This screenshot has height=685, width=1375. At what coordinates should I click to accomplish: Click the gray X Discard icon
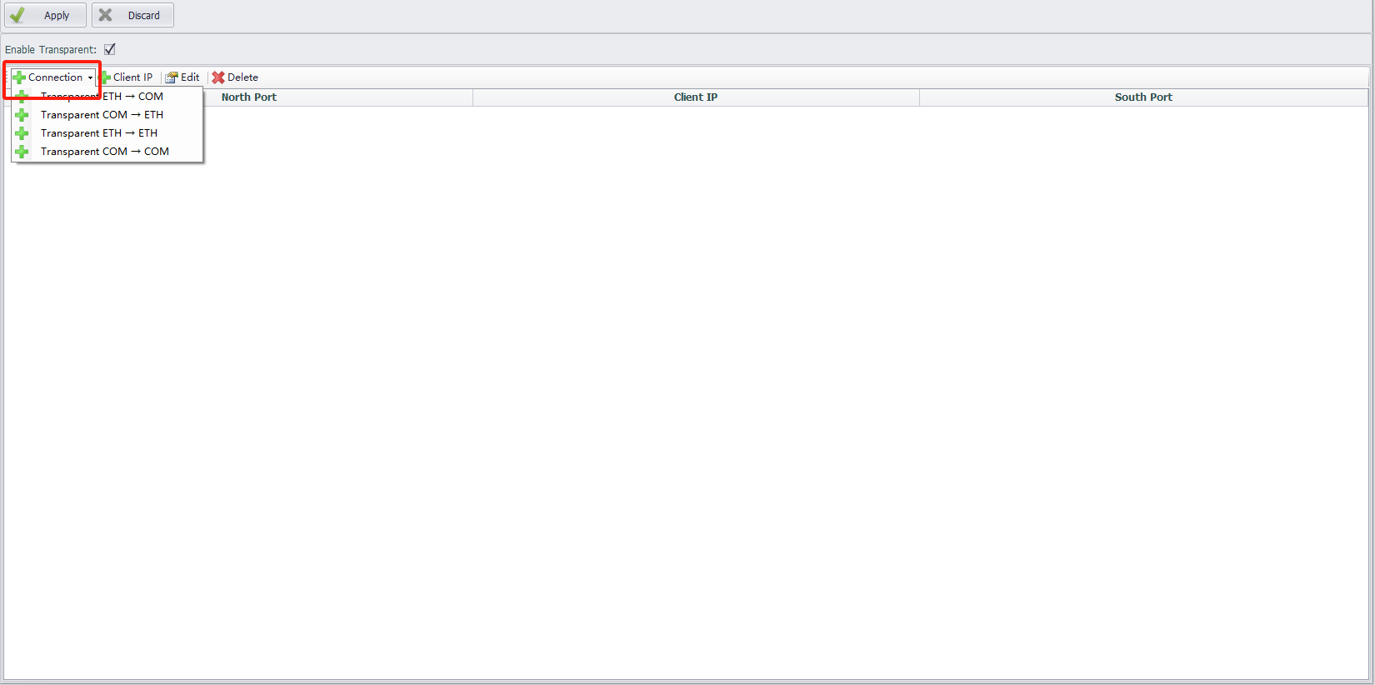[x=106, y=15]
